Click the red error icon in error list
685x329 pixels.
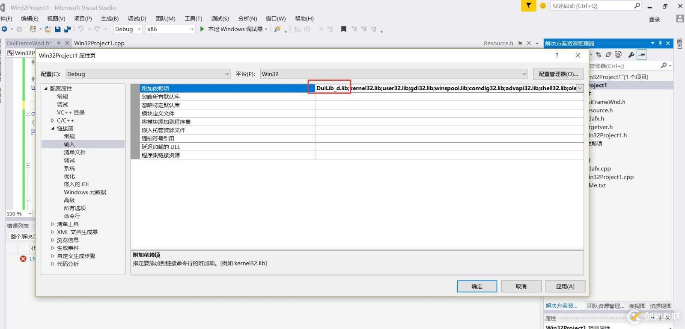[x=23, y=258]
